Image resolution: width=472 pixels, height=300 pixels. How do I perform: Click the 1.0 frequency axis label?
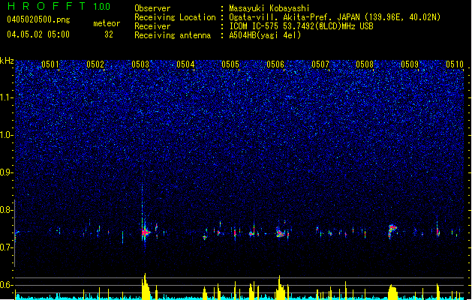click(x=6, y=135)
